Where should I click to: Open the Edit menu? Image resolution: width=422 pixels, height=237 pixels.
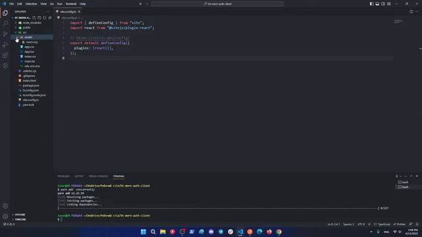tap(20, 4)
